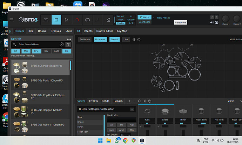Collapse the browser panel with arrow icon
This screenshot has height=145, width=242.
click(x=10, y=31)
